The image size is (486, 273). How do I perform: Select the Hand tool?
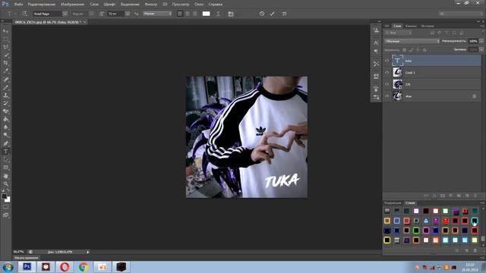click(5, 176)
